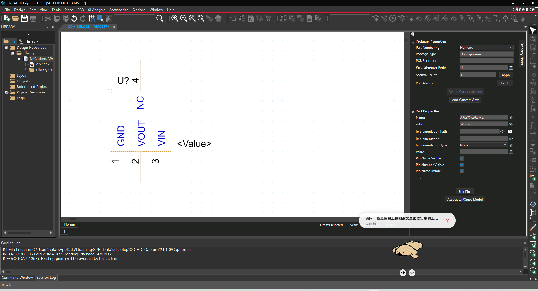The image size is (538, 291).
Task: Save the library using the floppy icon
Action: point(24,18)
